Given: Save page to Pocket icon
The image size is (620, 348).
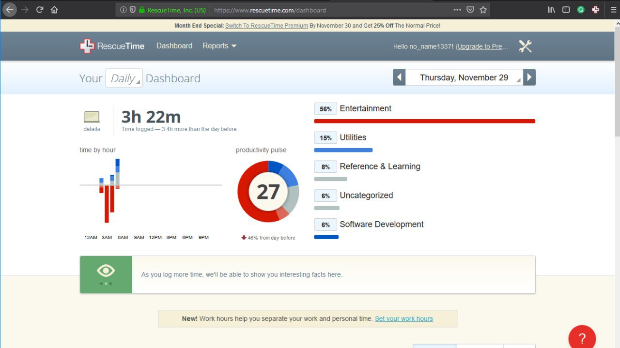Looking at the screenshot, I should tap(470, 10).
